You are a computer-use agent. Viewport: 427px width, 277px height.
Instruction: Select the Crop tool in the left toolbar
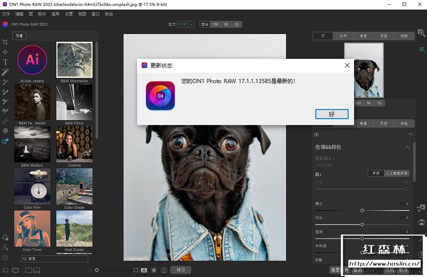[5, 42]
